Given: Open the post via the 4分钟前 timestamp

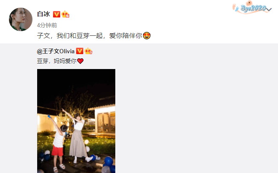Looking at the screenshot, I should click(x=47, y=25).
